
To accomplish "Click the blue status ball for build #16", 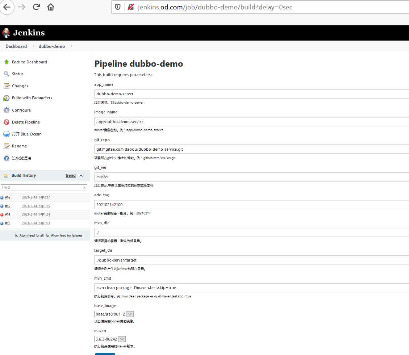I will coord(2,197).
